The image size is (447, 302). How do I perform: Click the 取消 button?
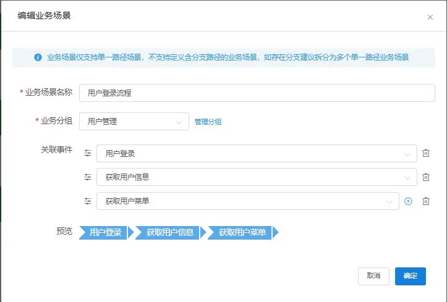(x=373, y=276)
